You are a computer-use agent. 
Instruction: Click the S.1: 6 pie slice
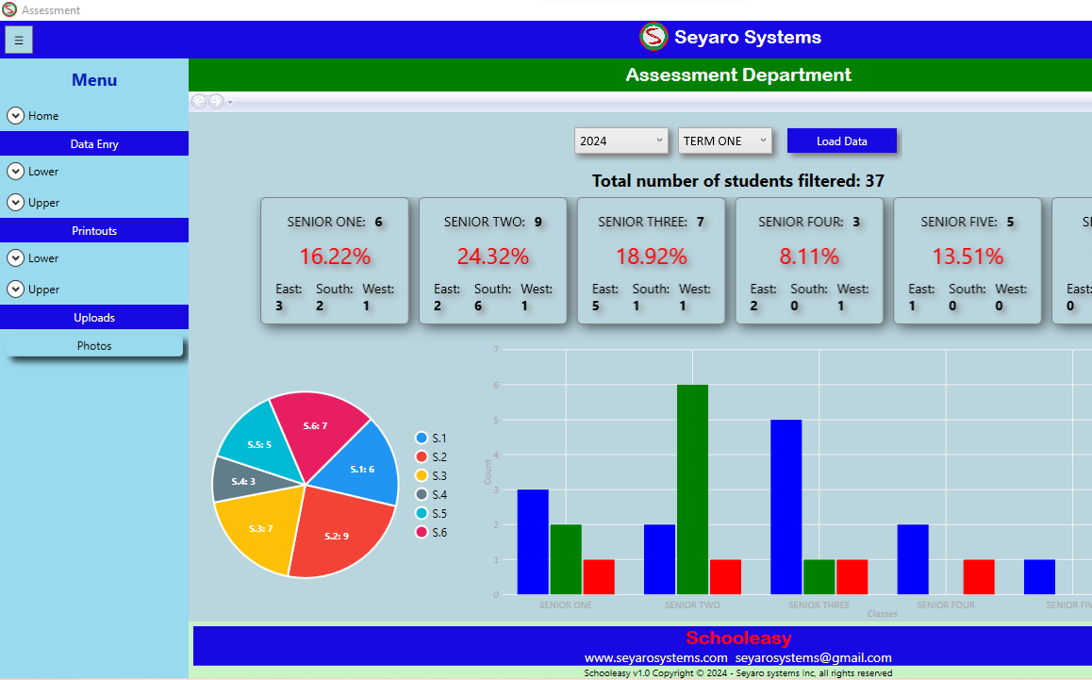click(362, 468)
